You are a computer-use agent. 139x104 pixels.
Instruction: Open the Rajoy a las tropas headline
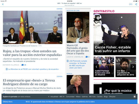point(32,53)
